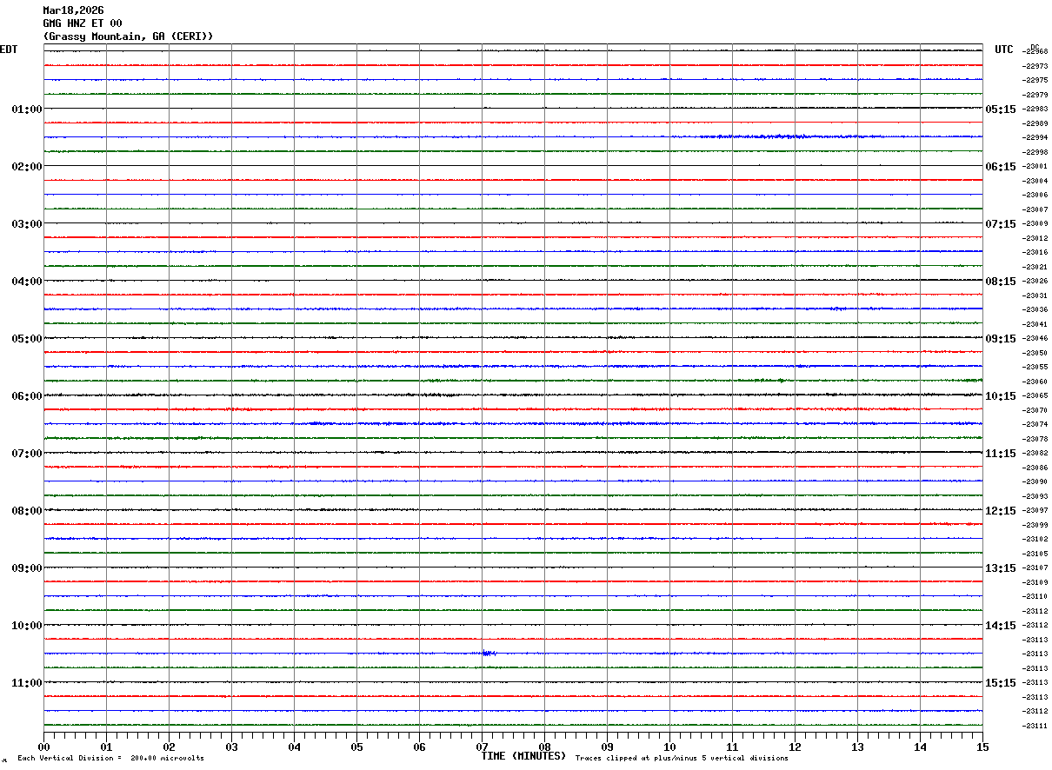Select DC offset value -23074
The width and height of the screenshot is (1052, 770).
point(1035,424)
